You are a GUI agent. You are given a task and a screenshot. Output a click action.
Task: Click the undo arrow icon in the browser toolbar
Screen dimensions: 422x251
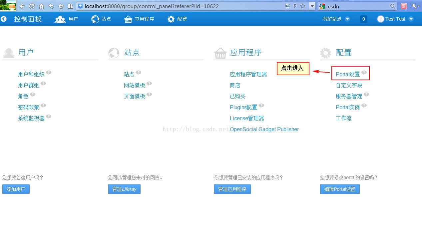[51, 6]
